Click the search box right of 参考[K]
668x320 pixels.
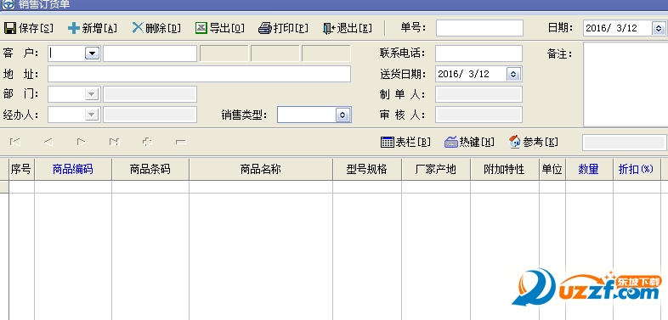[625, 143]
